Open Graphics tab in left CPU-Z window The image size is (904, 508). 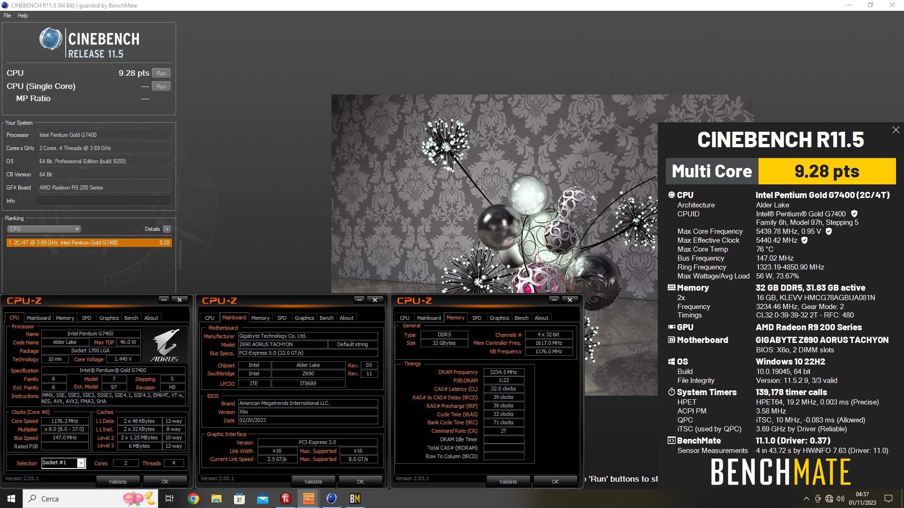tap(109, 318)
